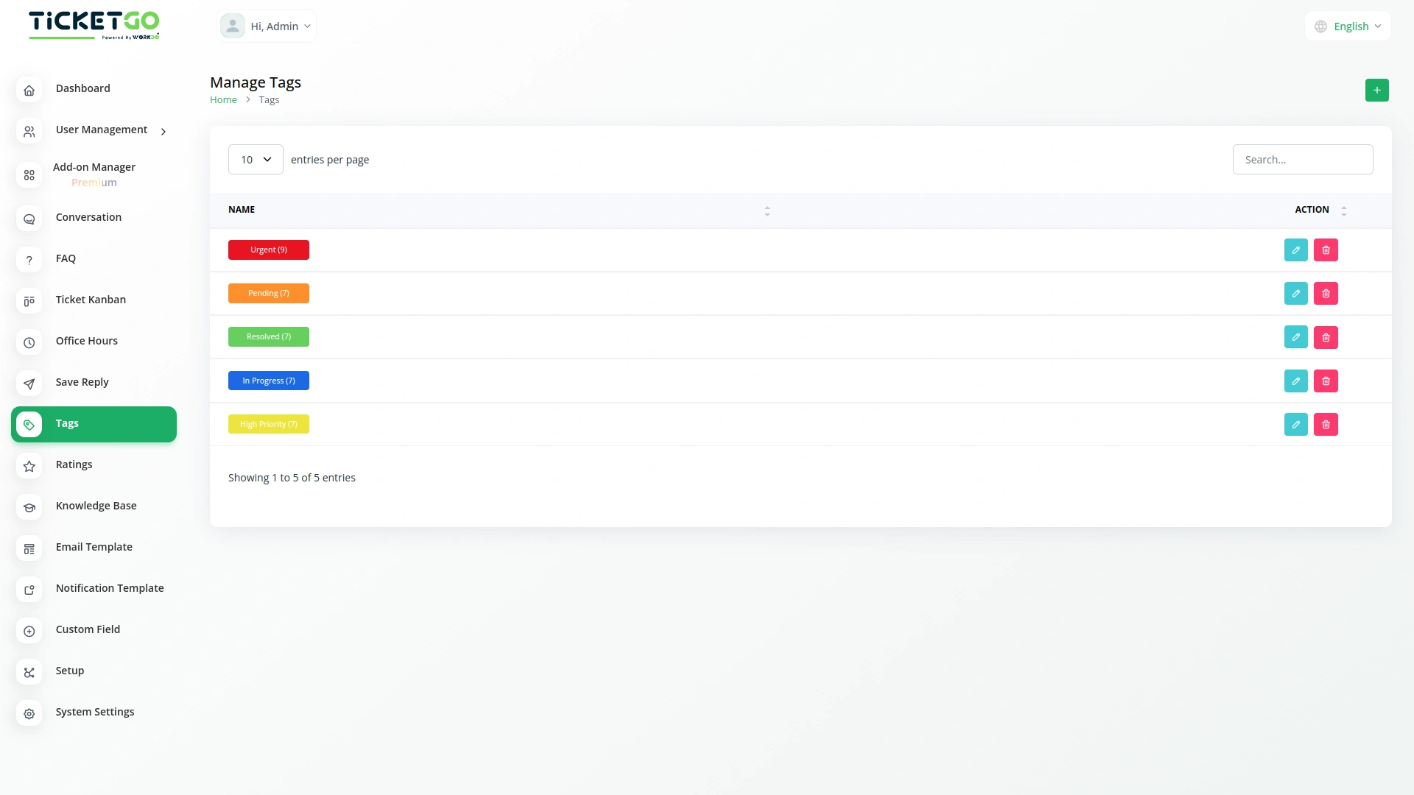1414x795 pixels.
Task: Edit the Resolved tag with pencil icon
Action: (x=1295, y=337)
